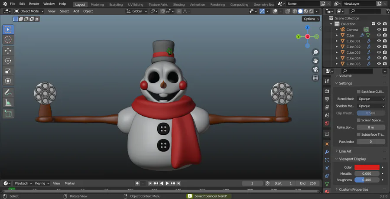The height and width of the screenshot is (199, 390).
Task: Click the red viewport display Color swatch
Action: click(x=367, y=167)
